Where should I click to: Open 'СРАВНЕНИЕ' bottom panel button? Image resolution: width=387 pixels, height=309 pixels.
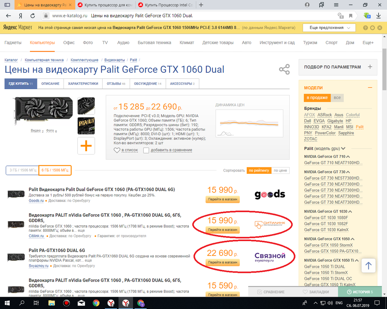pyautogui.click(x=271, y=292)
